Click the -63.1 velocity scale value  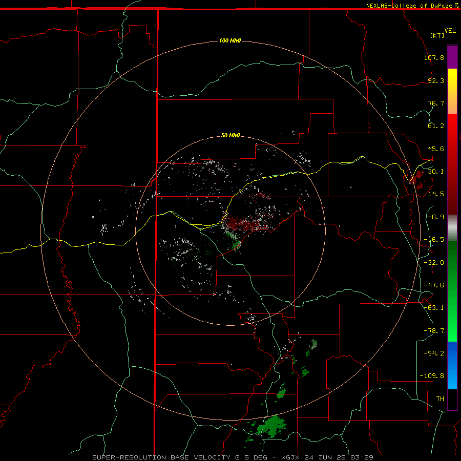tap(434, 308)
